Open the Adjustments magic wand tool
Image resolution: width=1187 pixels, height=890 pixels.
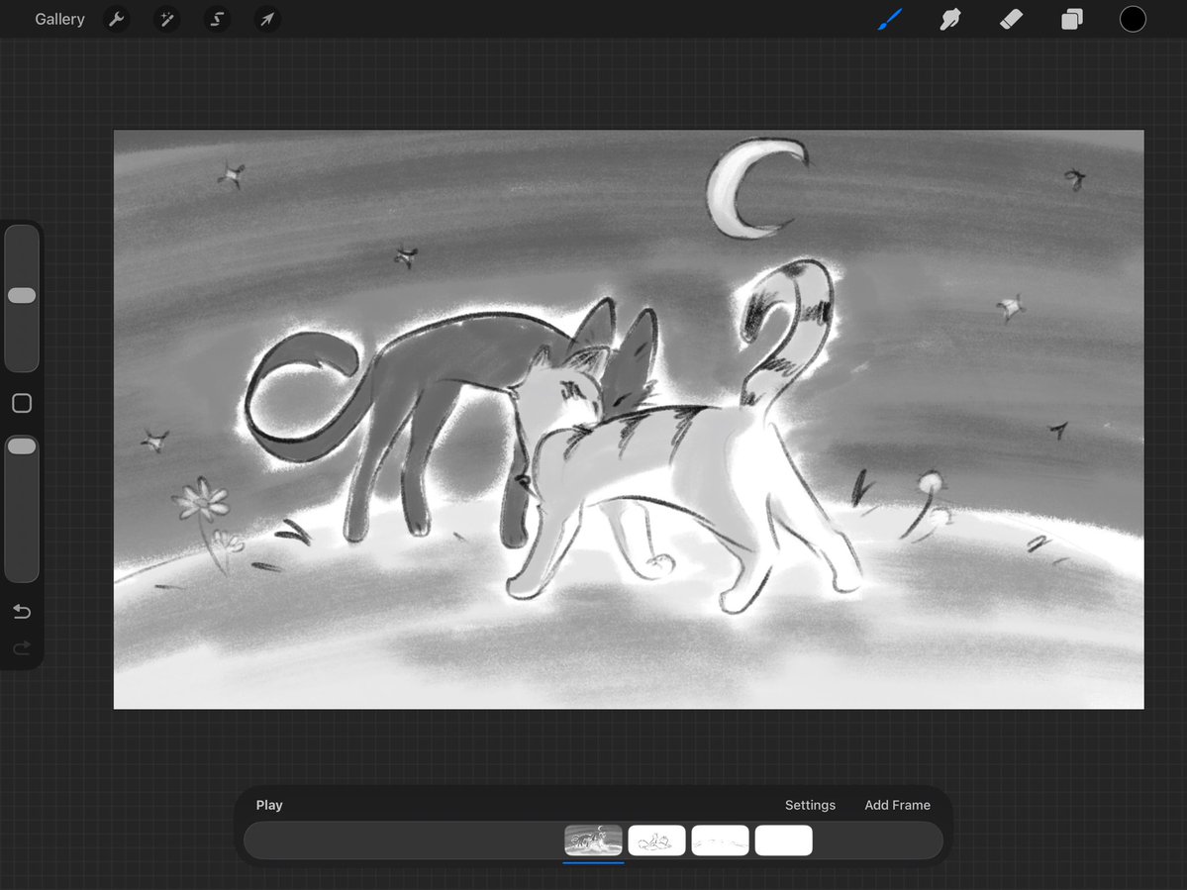pos(166,19)
